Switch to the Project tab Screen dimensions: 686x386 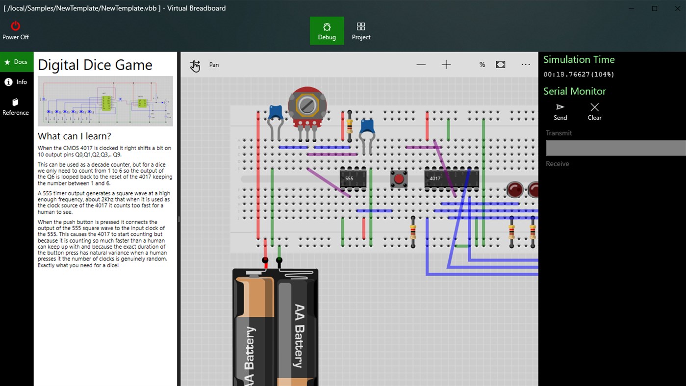coord(361,30)
